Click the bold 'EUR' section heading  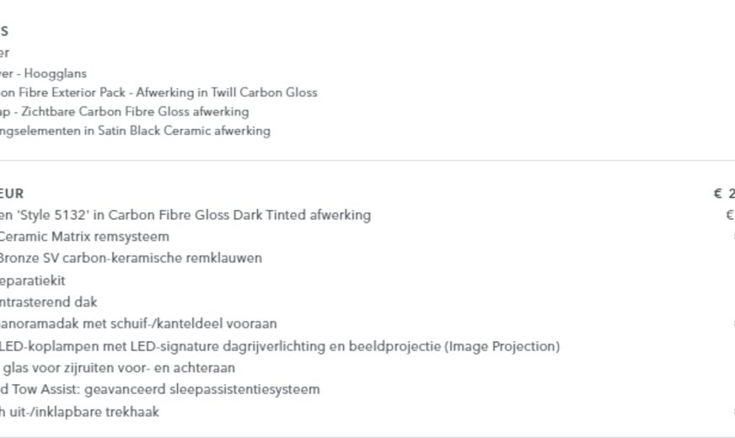coord(12,194)
